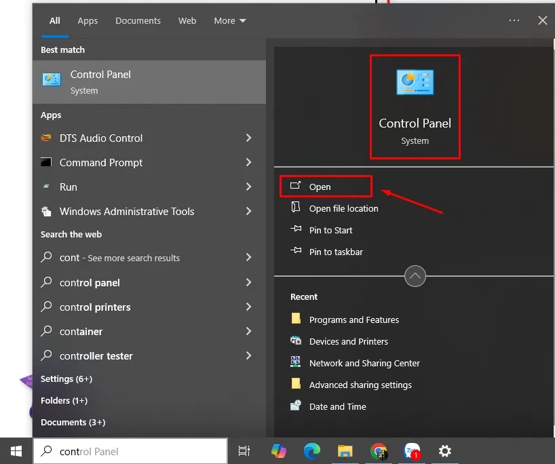Expand the Command Prompt chevron
The image size is (555, 464).
pos(248,162)
